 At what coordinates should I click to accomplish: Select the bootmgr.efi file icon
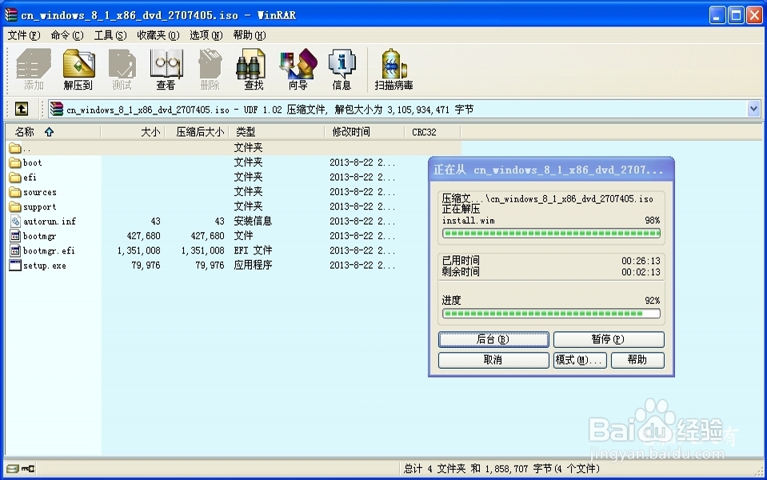tap(15, 250)
